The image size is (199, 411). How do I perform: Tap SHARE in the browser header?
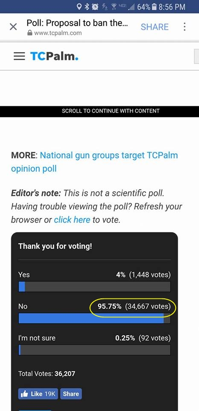155,27
